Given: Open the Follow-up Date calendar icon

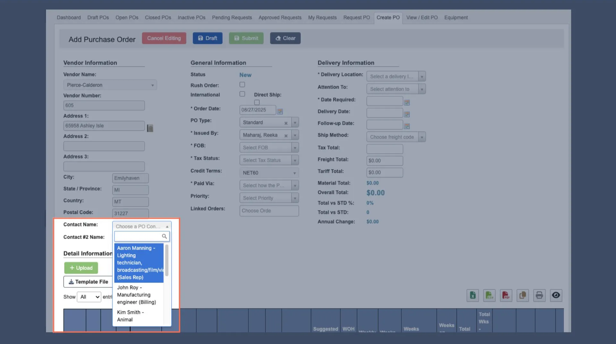Looking at the screenshot, I should (407, 126).
